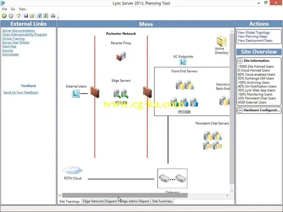
Task: Click '20% Persistent Chat Users' text
Action: (257, 98)
